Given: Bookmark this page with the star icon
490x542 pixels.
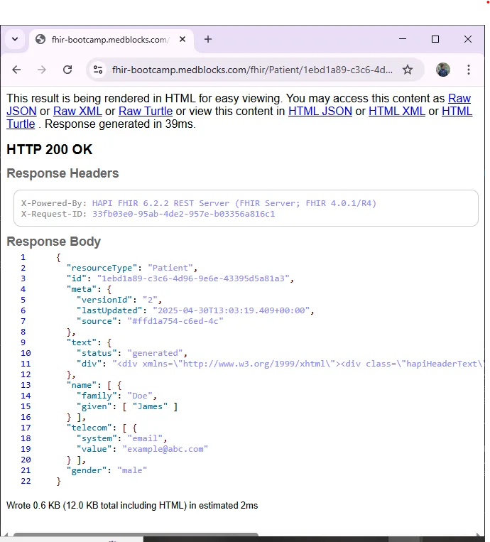Looking at the screenshot, I should (408, 70).
